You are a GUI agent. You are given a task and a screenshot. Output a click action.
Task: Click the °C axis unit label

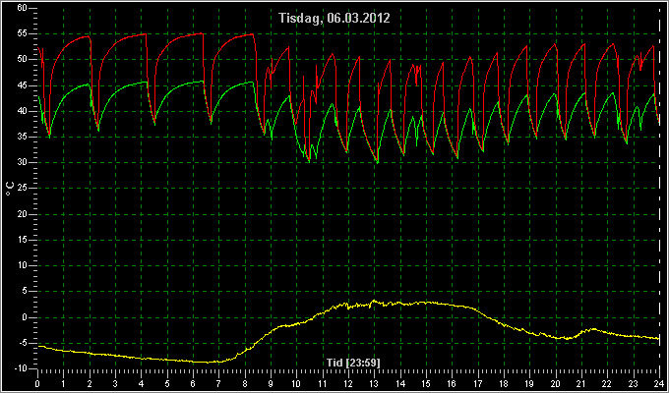pyautogui.click(x=10, y=189)
